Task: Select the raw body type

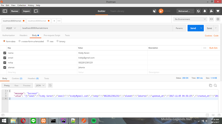Action: point(48,41)
